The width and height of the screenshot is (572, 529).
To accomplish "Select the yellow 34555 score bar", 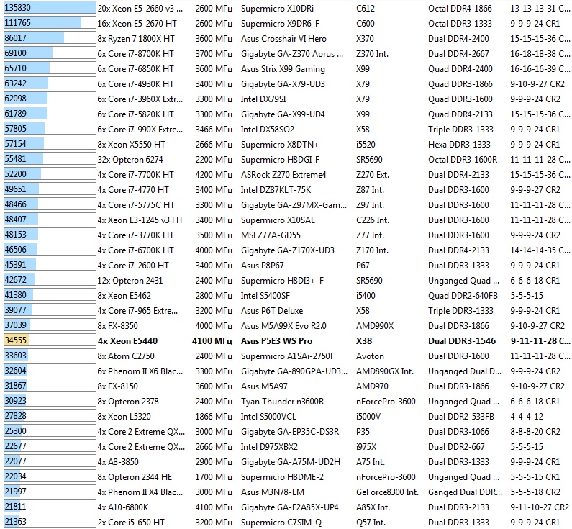I will [50, 340].
